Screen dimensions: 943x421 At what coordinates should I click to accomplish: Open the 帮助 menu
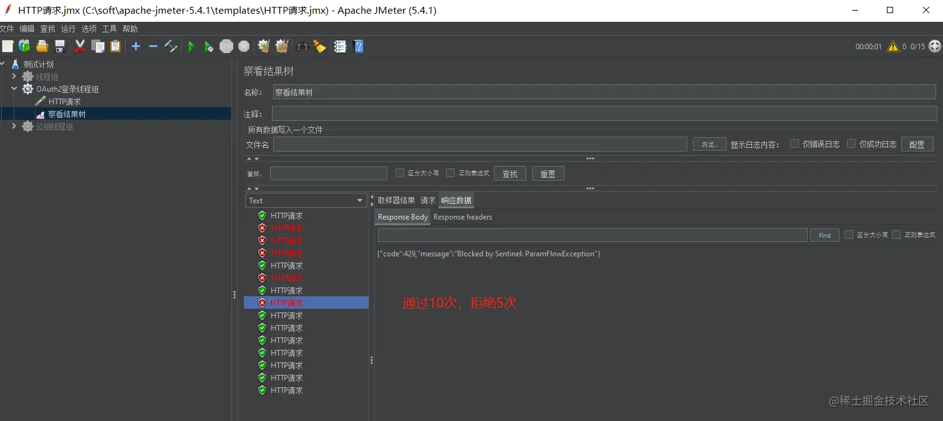[x=130, y=29]
